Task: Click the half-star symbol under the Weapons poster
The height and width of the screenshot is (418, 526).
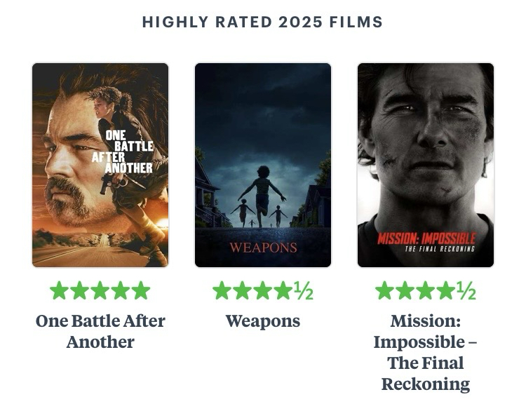Action: coord(304,290)
